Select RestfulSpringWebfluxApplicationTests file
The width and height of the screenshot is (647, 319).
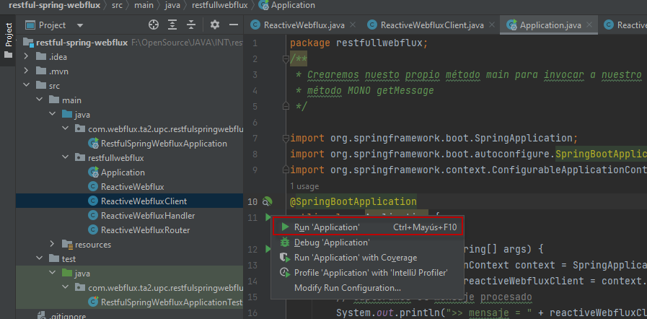pos(165,302)
